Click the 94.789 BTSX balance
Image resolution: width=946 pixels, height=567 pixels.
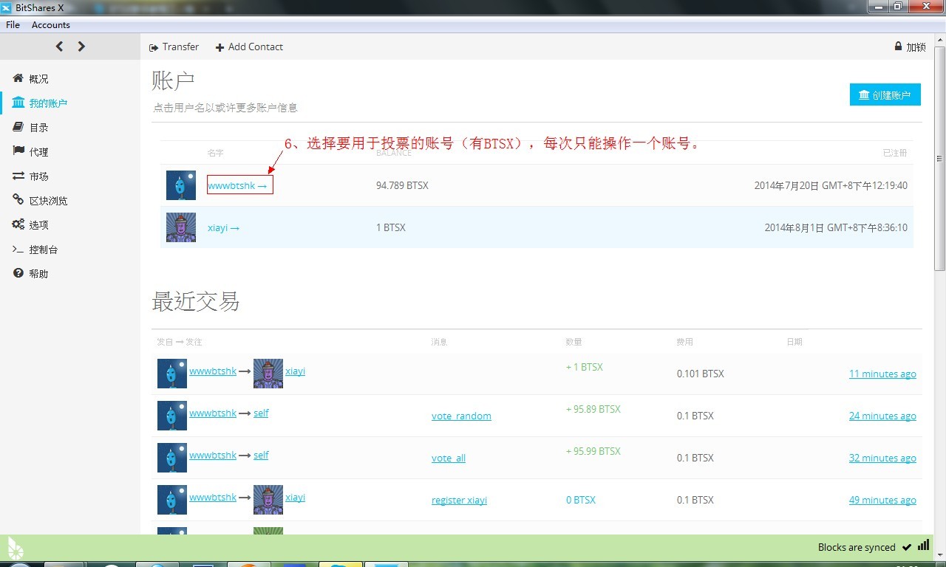402,185
